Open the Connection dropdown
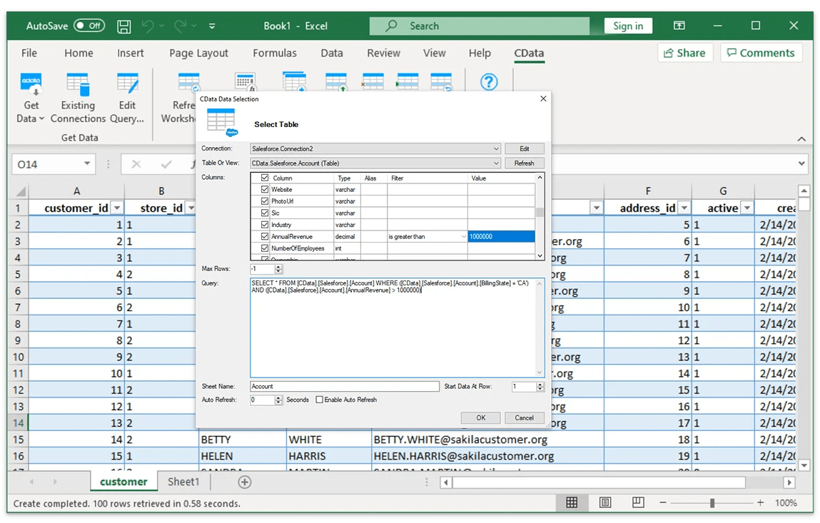The width and height of the screenshot is (820, 523). 496,148
